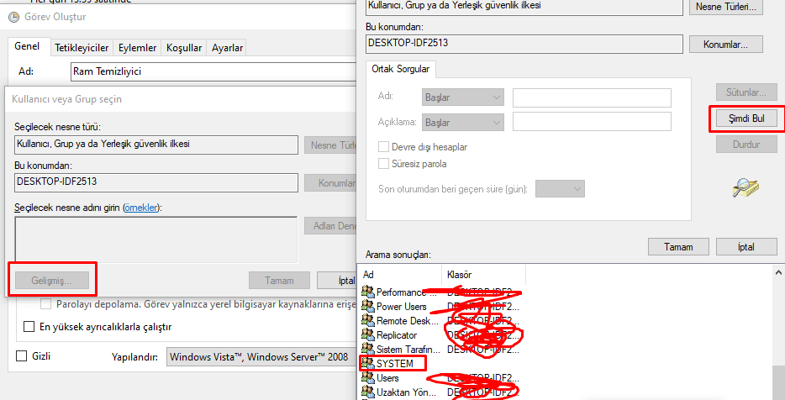Click the Adı query text field
The image size is (785, 400).
592,97
